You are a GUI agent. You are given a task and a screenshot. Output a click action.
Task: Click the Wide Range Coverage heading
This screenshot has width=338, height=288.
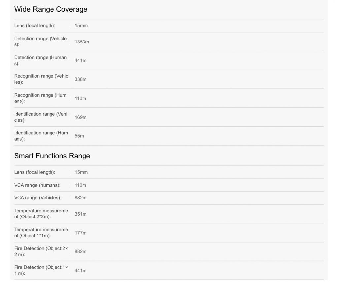(51, 9)
